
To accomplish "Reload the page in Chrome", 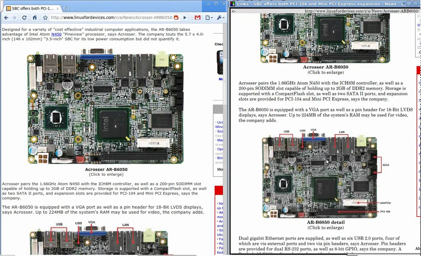I will tap(24, 18).
